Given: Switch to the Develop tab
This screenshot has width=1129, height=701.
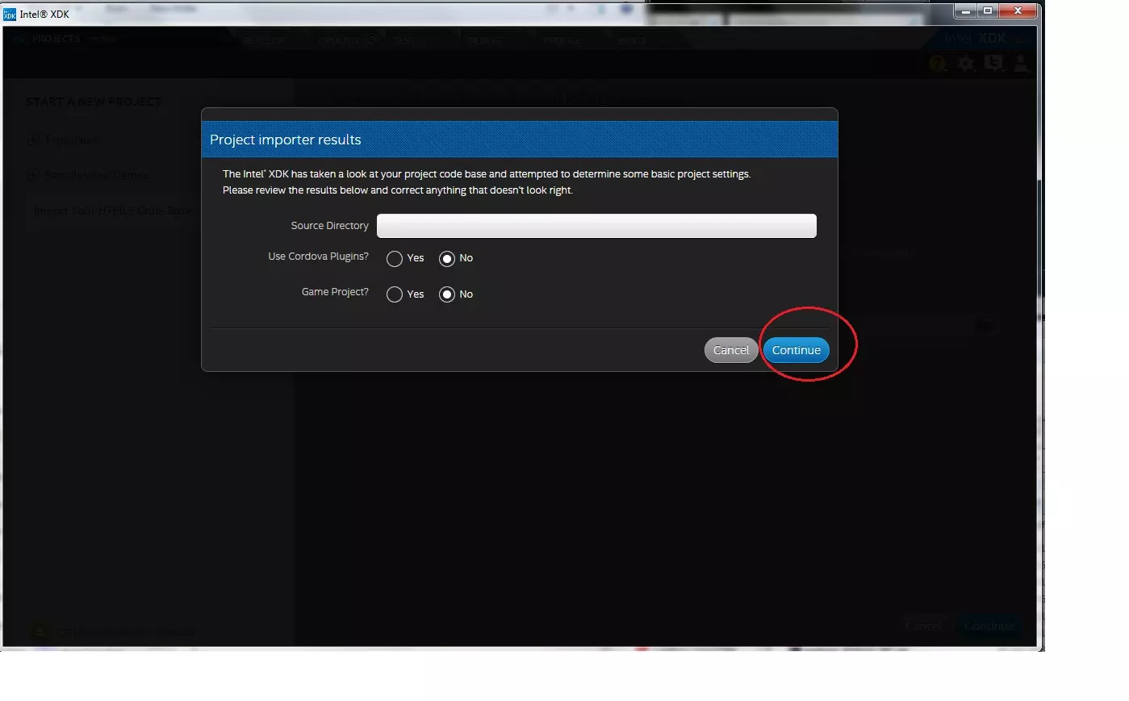Looking at the screenshot, I should coord(264,40).
